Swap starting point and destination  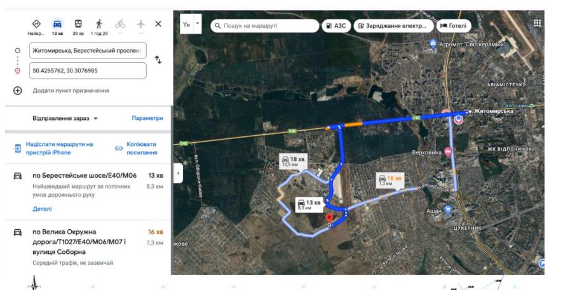(158, 60)
